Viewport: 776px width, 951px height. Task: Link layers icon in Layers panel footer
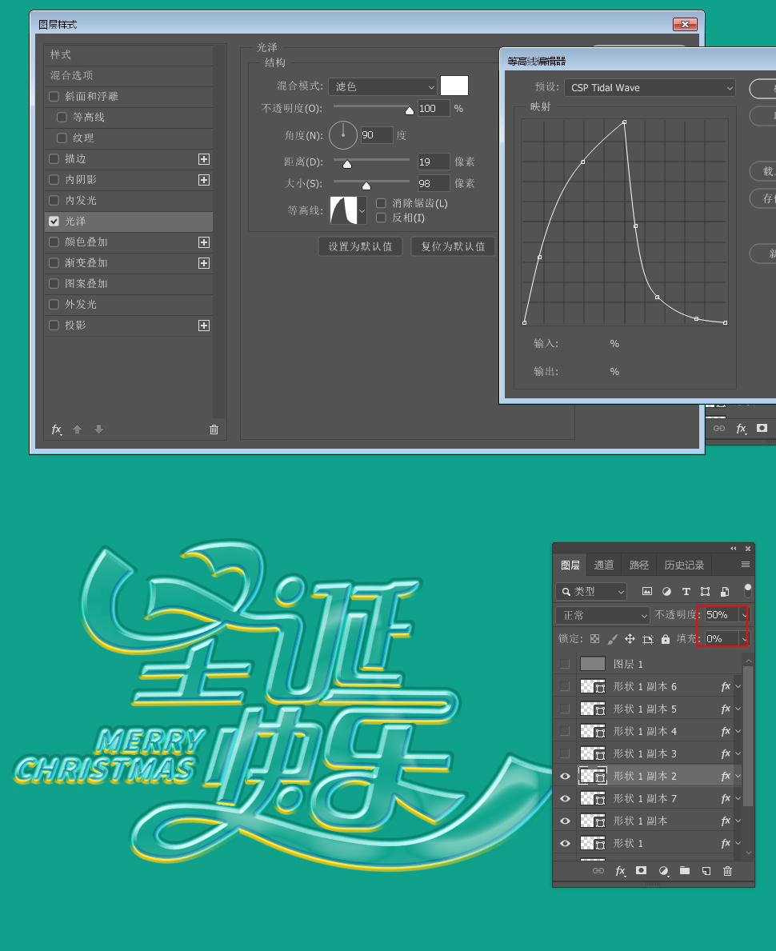coord(598,870)
